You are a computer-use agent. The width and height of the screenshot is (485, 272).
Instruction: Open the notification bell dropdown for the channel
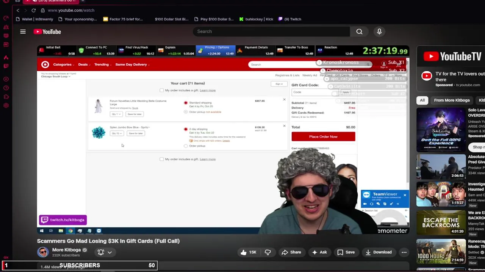coord(105,252)
